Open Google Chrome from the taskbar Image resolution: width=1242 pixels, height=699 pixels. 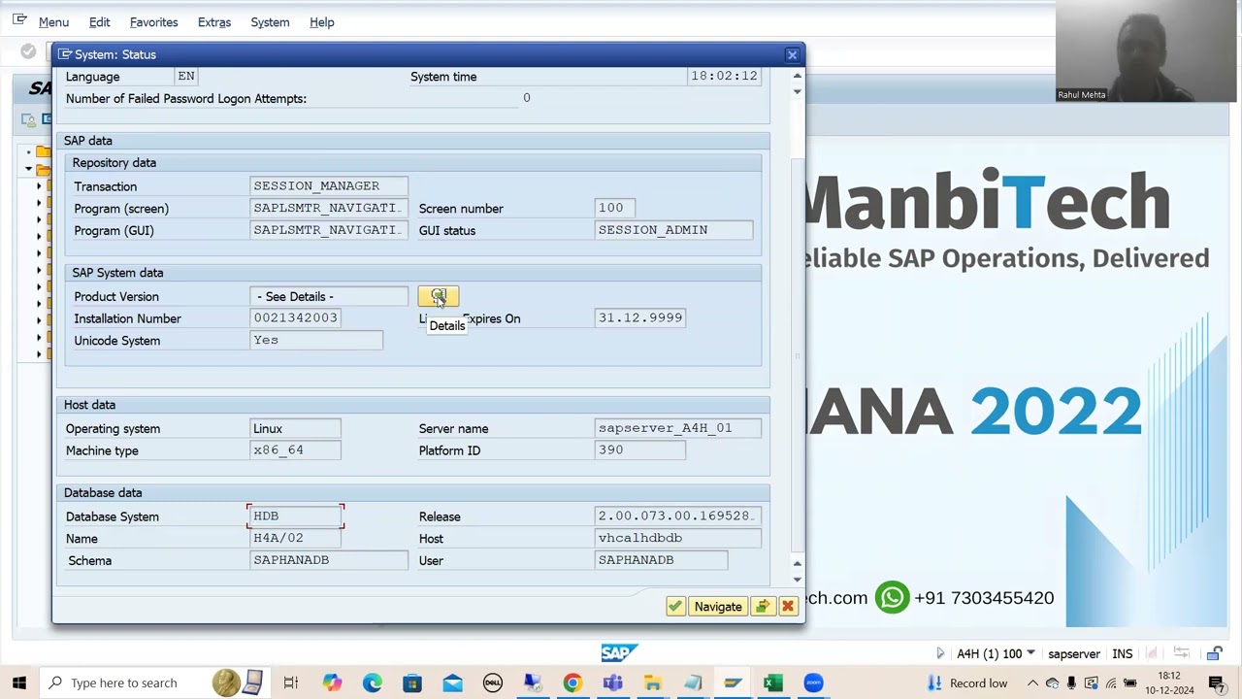[572, 682]
